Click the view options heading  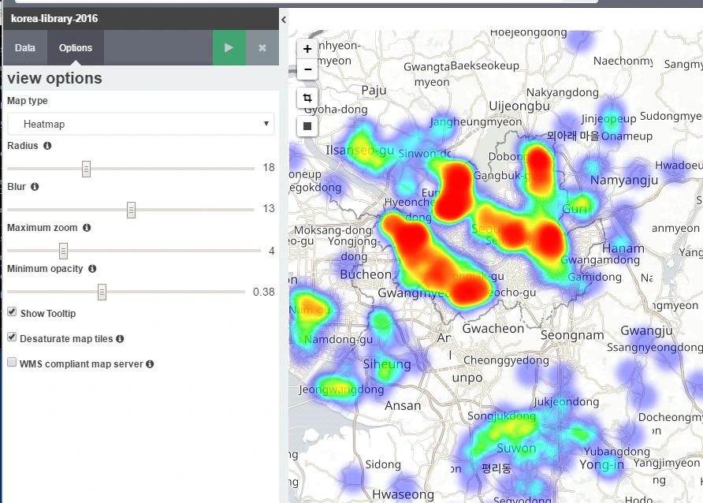(54, 78)
